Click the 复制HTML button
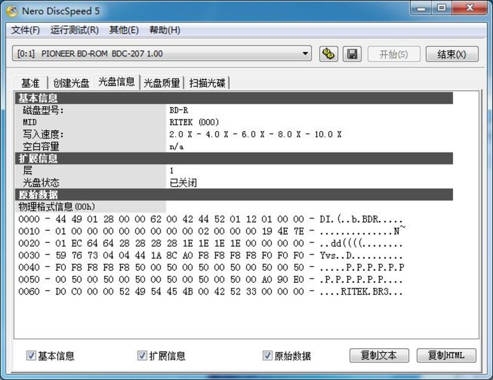Screen dimensions: 493x380 (446, 355)
